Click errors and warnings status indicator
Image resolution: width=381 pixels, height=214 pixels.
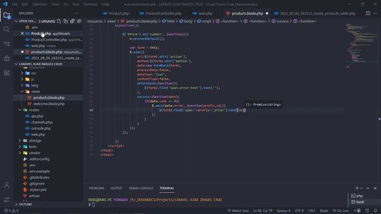(11, 210)
